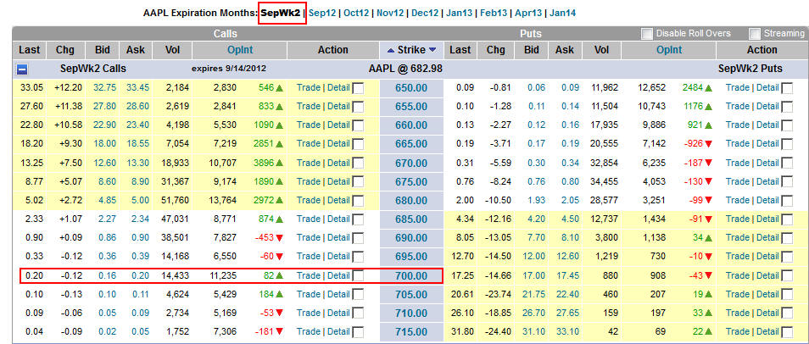This screenshot has width=809, height=344.
Task: Check the 715.00 puts action checkbox
Action: 787,332
